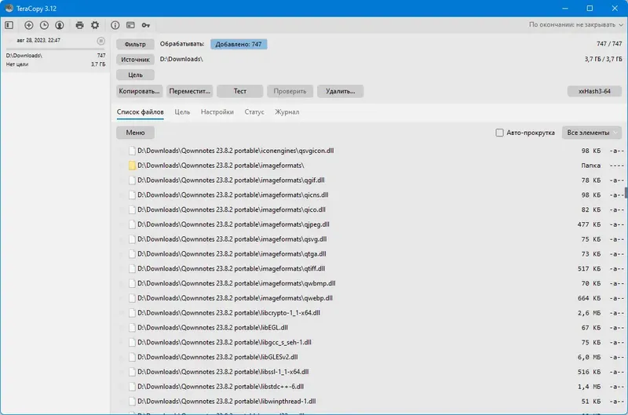Click file icon of qjpeg.dll row
This screenshot has width=628, height=415.
pyautogui.click(x=132, y=224)
